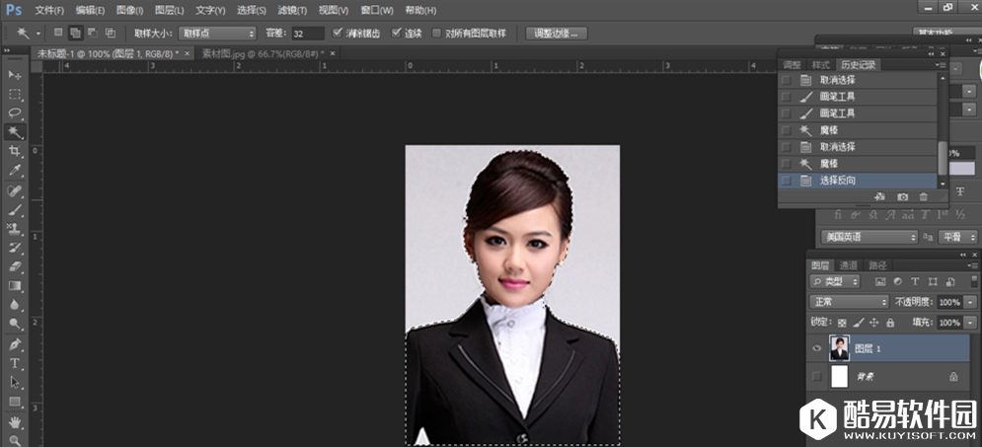Screen dimensions: 982x447
Task: Hide 图层 1 using its eye icon
Action: click(816, 348)
